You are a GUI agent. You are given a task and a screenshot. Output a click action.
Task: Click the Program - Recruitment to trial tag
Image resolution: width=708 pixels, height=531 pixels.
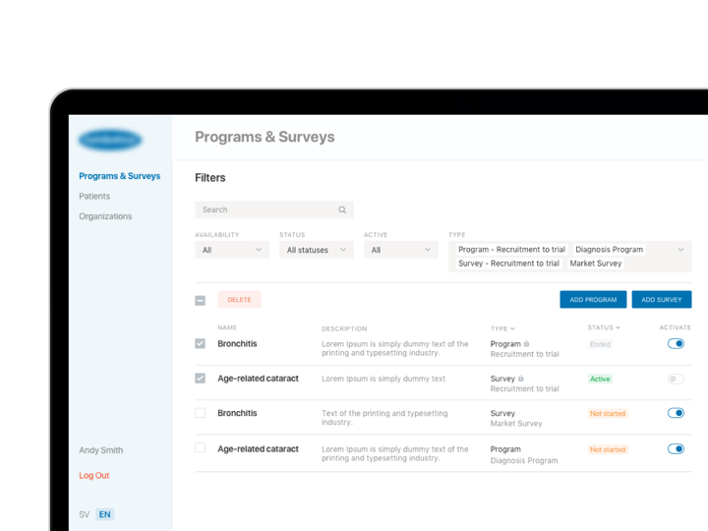511,249
